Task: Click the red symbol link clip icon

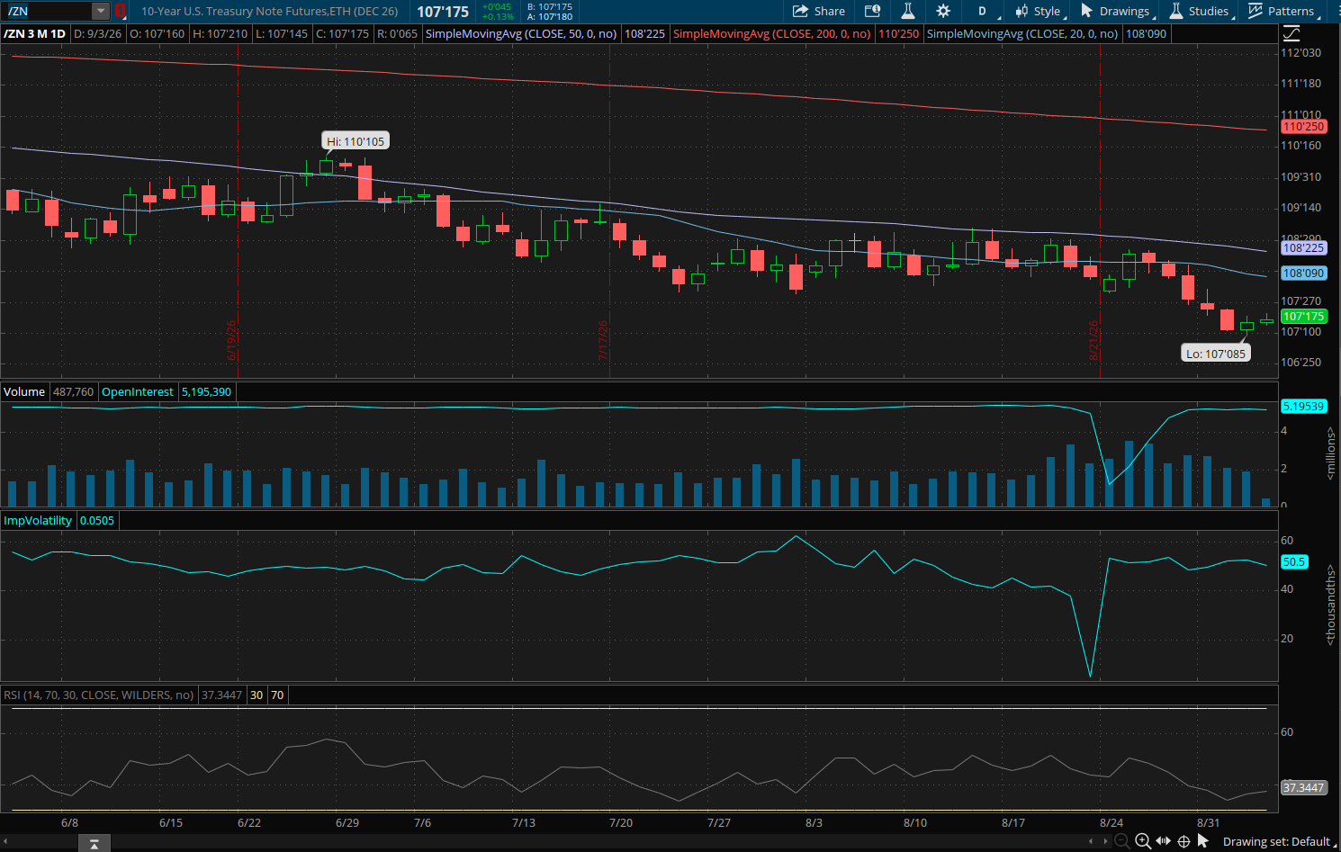Action: 120,11
